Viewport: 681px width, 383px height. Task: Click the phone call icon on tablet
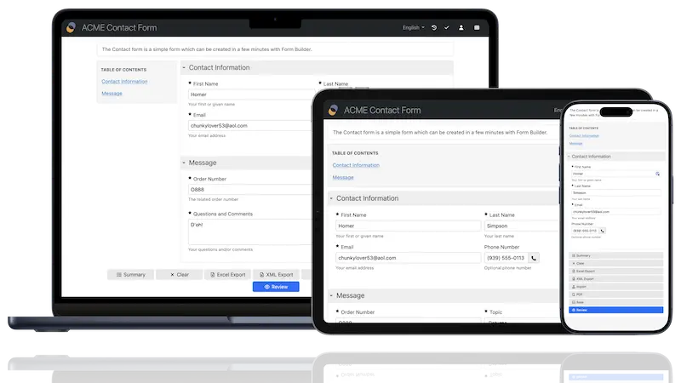point(534,258)
